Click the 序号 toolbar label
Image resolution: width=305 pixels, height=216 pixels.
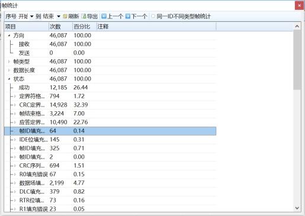click(x=11, y=17)
